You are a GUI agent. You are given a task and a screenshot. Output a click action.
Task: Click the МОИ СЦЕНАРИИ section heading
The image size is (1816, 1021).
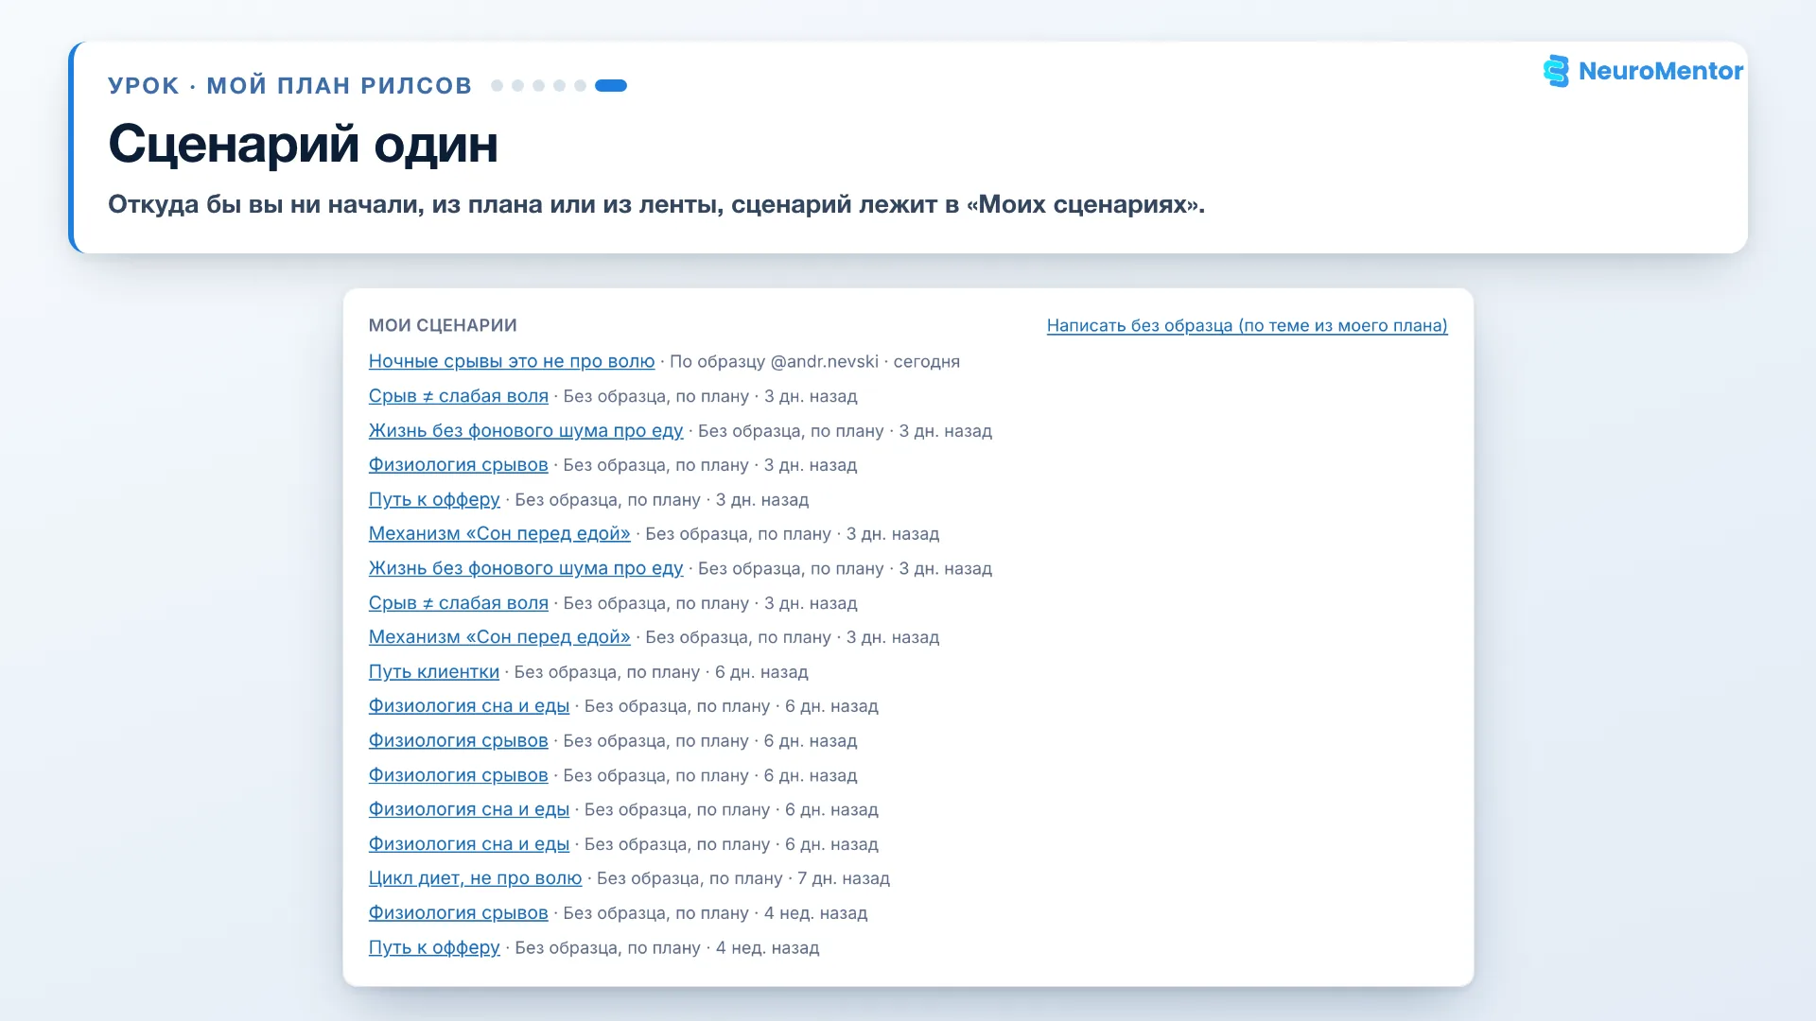click(x=443, y=325)
